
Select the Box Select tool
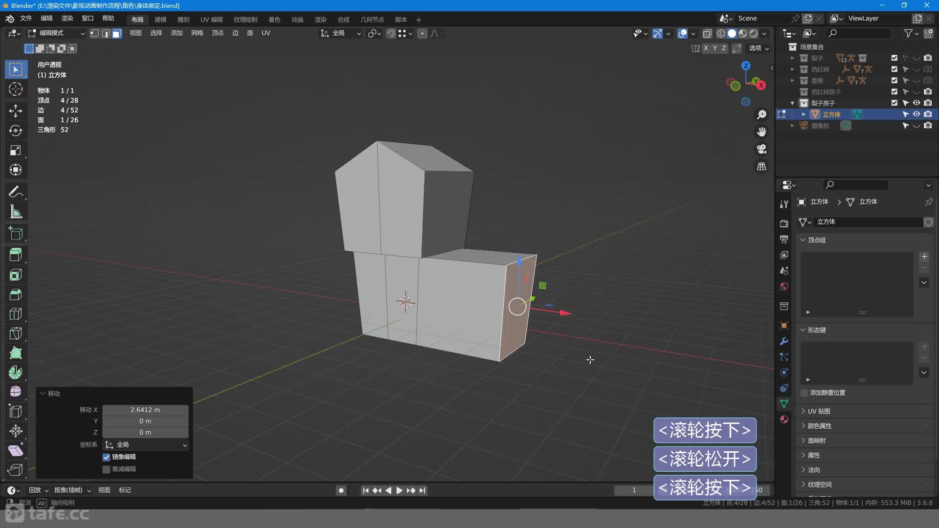click(16, 69)
